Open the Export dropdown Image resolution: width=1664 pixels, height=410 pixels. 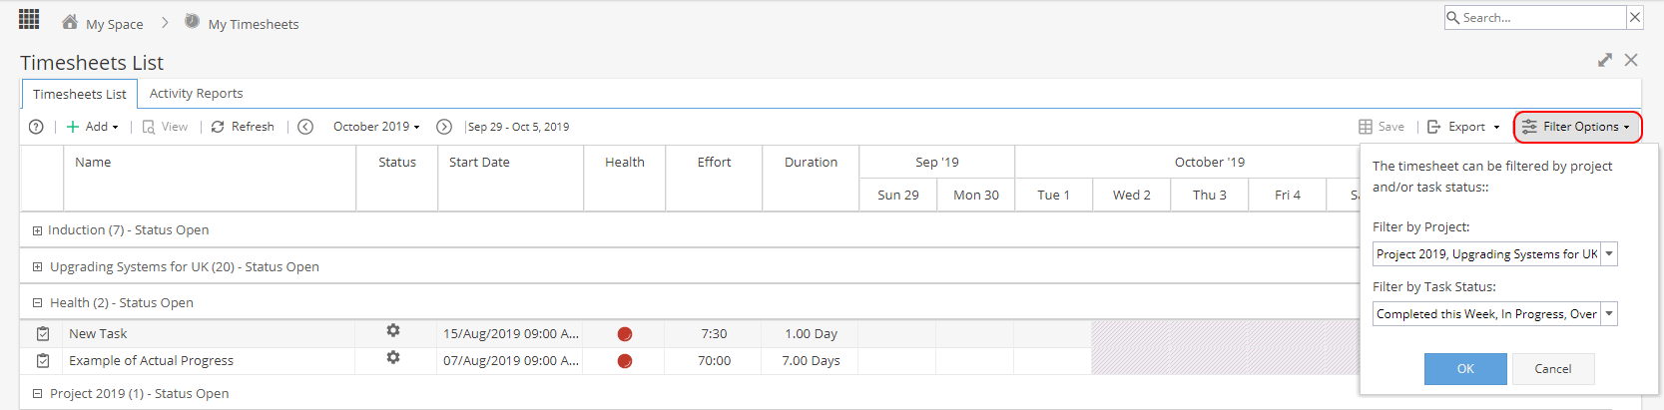1463,127
